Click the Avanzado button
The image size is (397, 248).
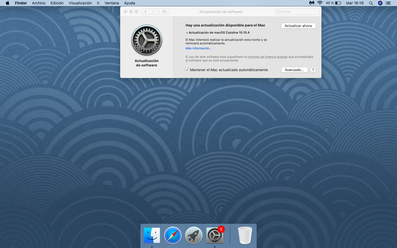(x=294, y=70)
